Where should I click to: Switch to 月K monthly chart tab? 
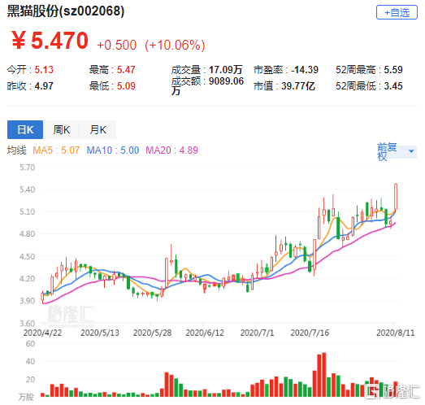click(x=98, y=129)
